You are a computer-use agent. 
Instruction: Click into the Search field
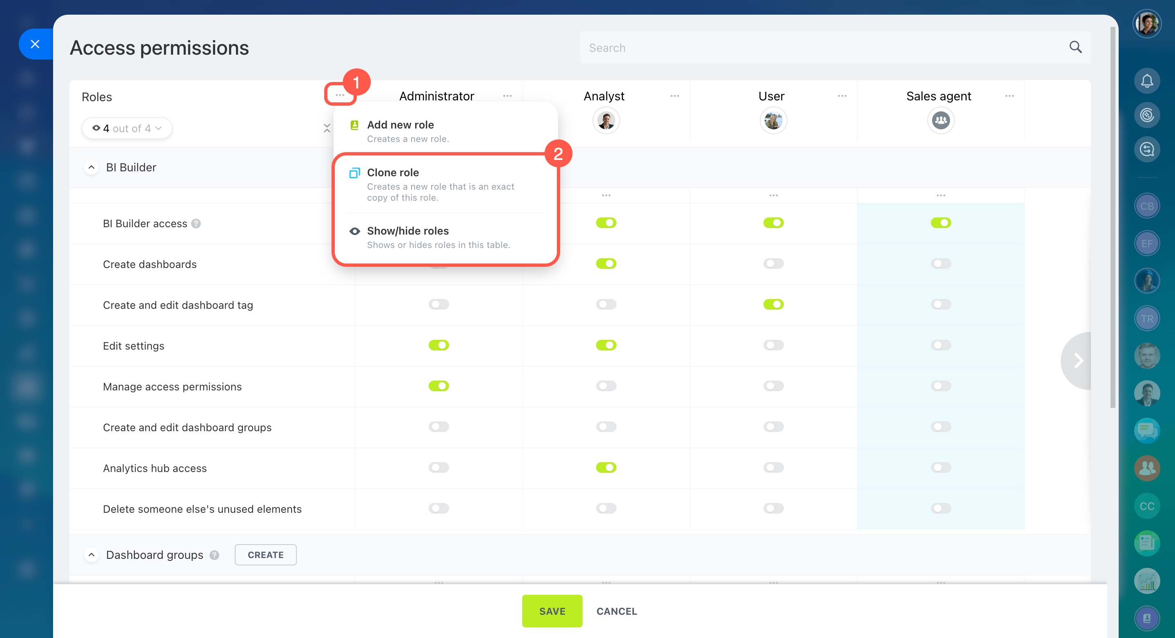[x=821, y=48]
